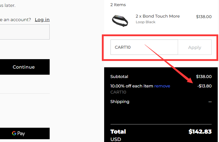Select the "2 x Bond Touch More" product title
This screenshot has width=219, height=142.
pos(158,16)
